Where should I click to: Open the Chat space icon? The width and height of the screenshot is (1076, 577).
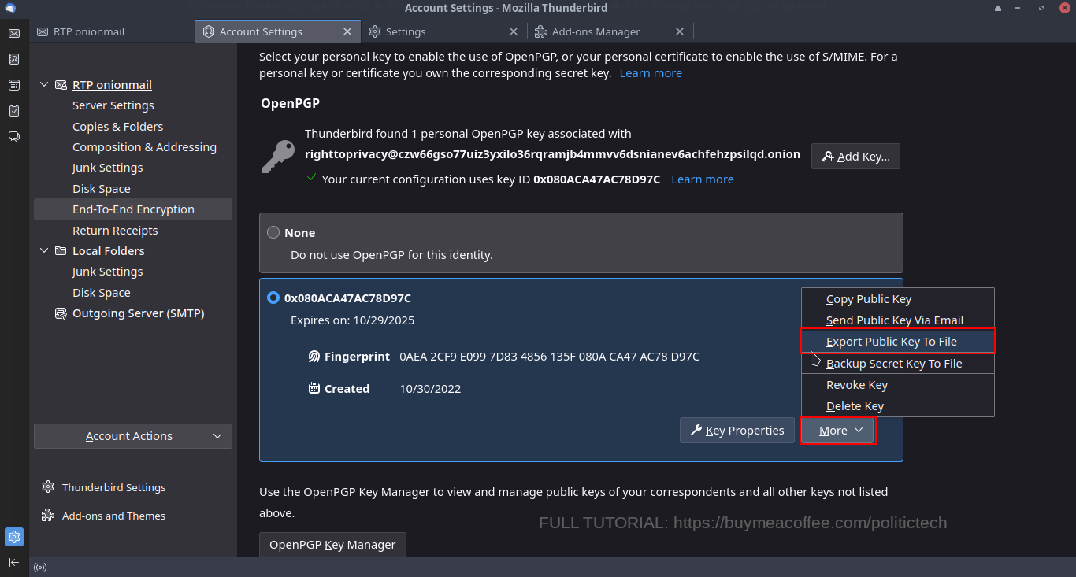(14, 136)
